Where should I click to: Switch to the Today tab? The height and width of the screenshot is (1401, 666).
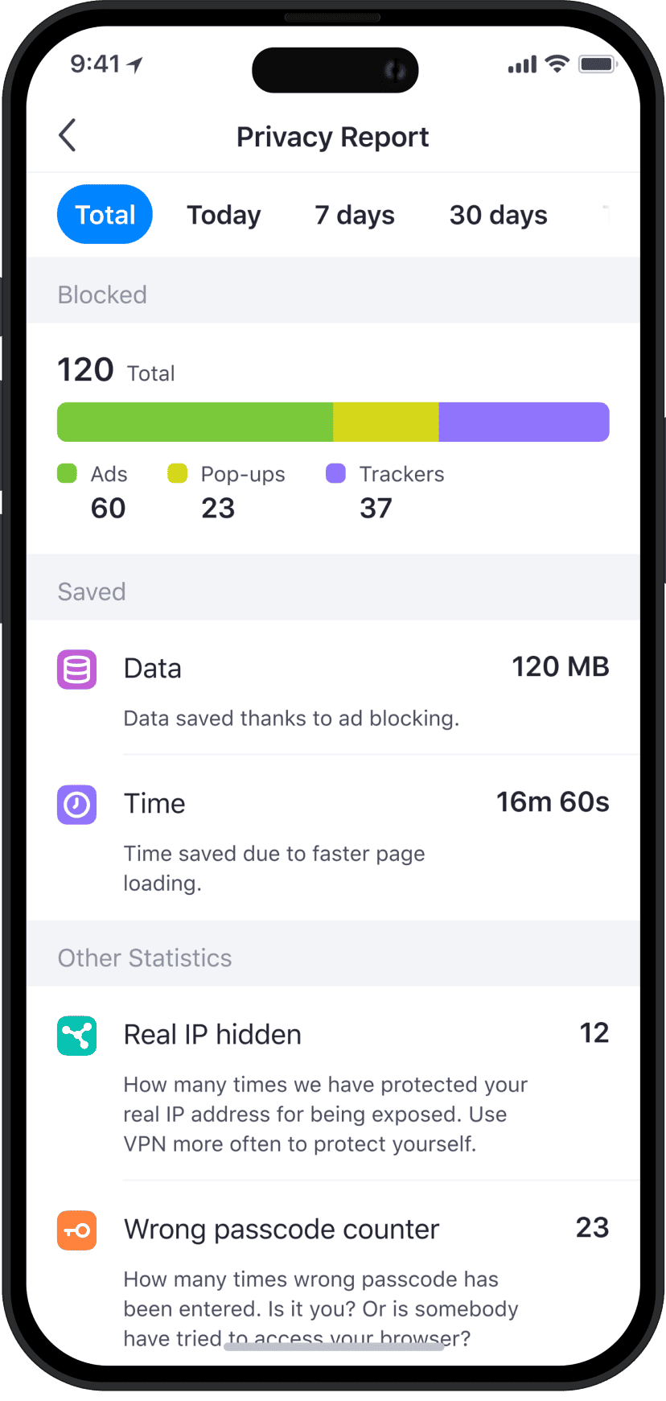pos(224,214)
